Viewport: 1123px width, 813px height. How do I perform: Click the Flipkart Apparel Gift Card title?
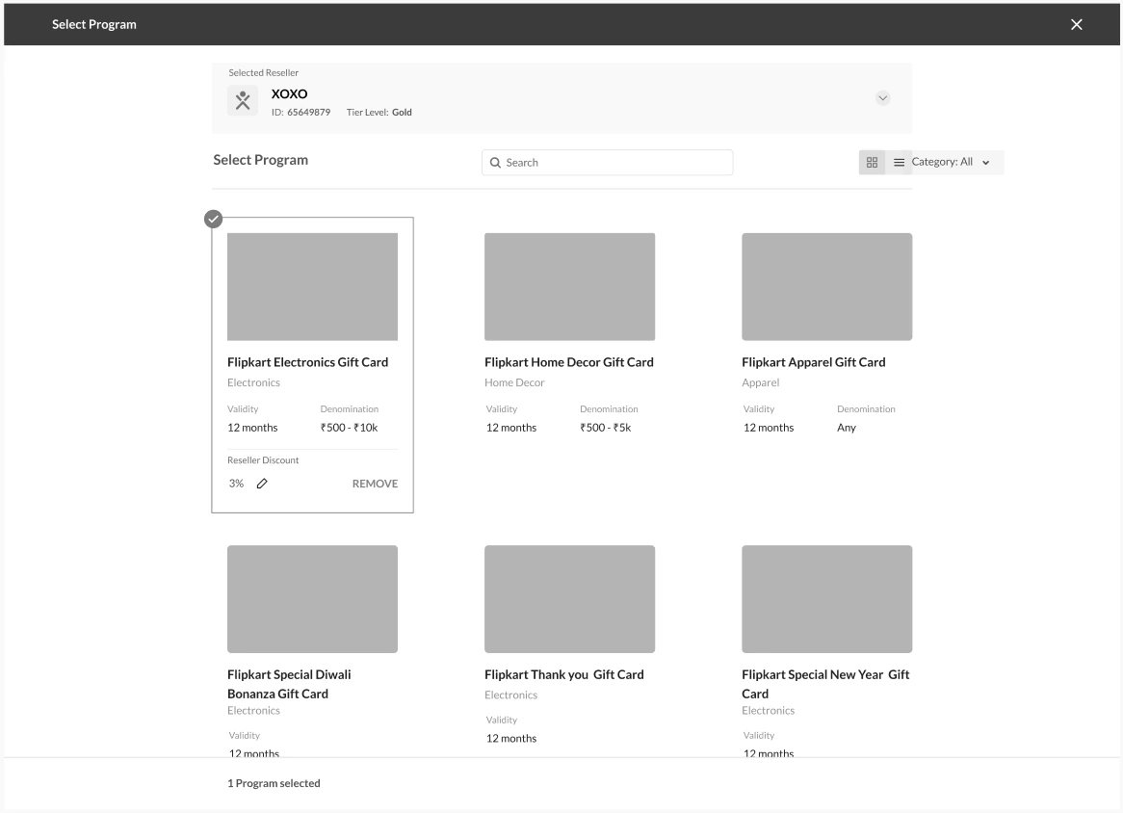tap(814, 362)
